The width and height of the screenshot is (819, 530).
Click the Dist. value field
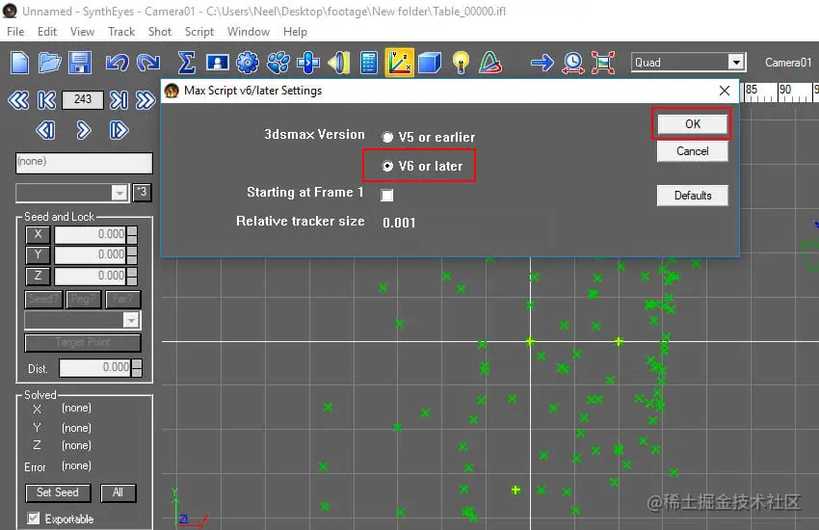pos(94,367)
